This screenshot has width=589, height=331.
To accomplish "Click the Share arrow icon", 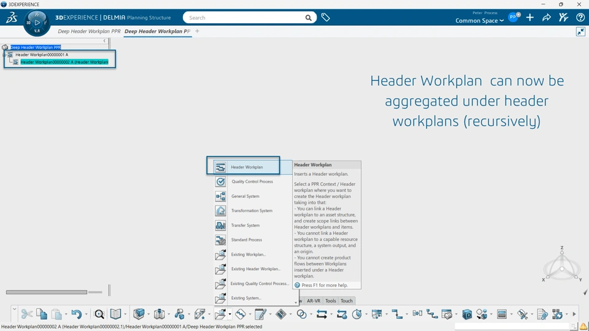I will (x=547, y=18).
